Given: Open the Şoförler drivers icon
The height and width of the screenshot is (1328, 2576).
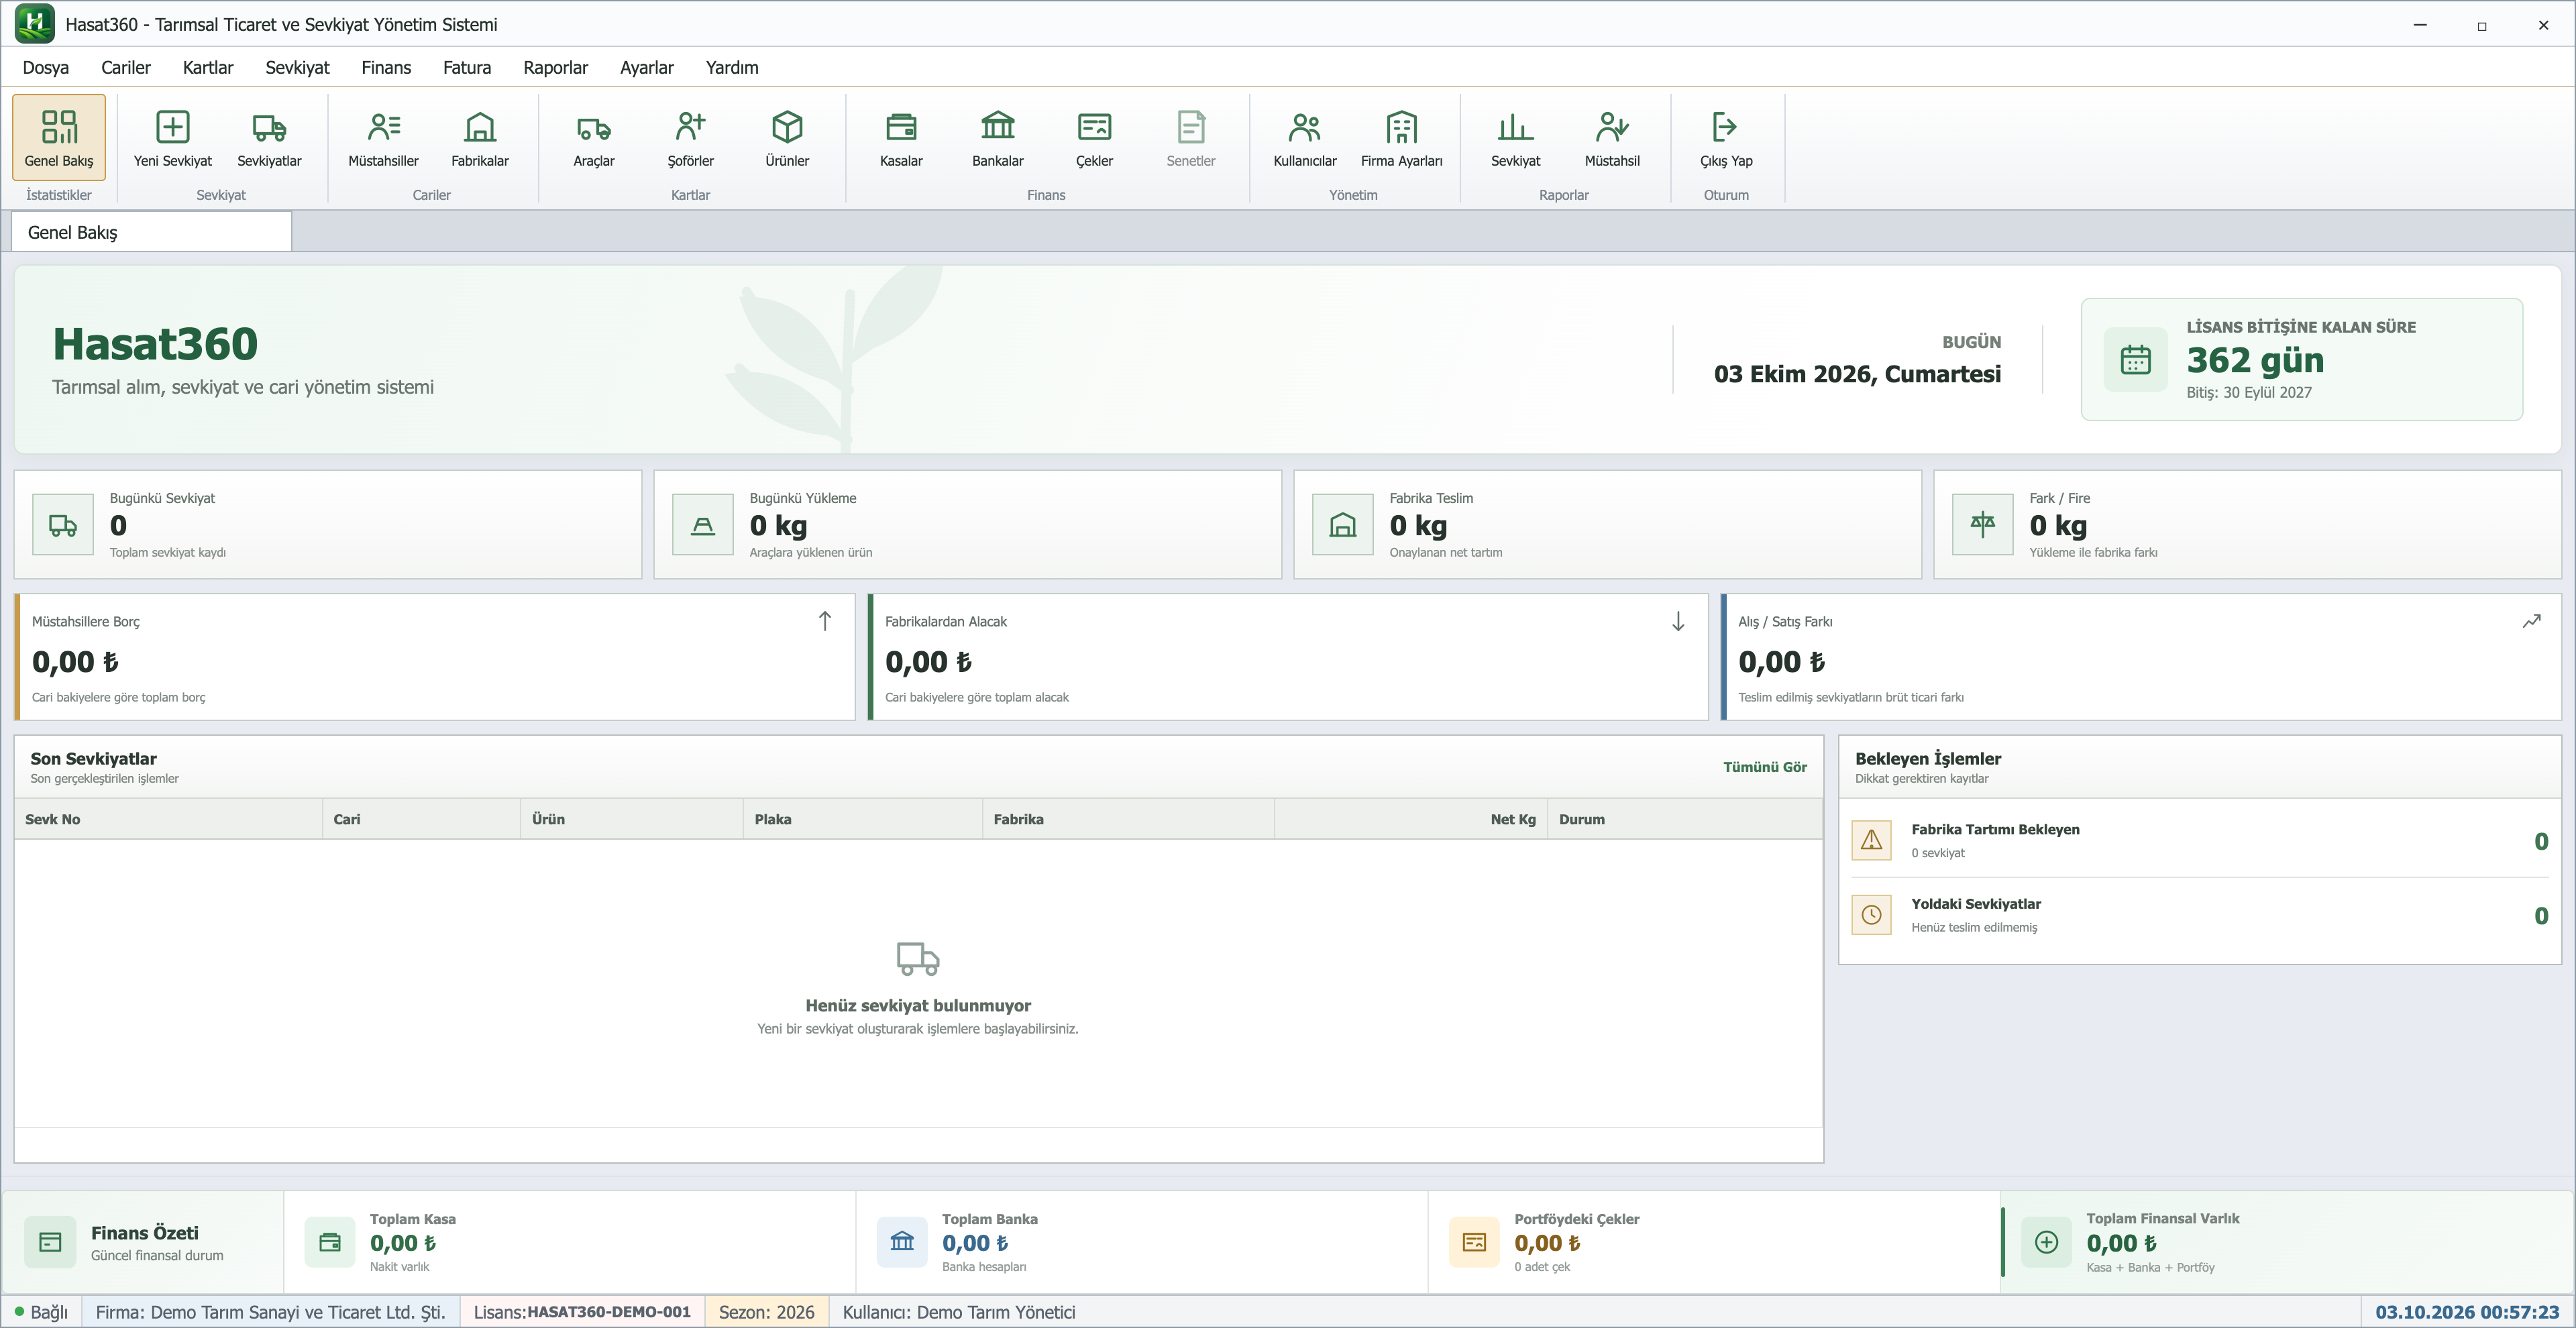Looking at the screenshot, I should (x=691, y=137).
